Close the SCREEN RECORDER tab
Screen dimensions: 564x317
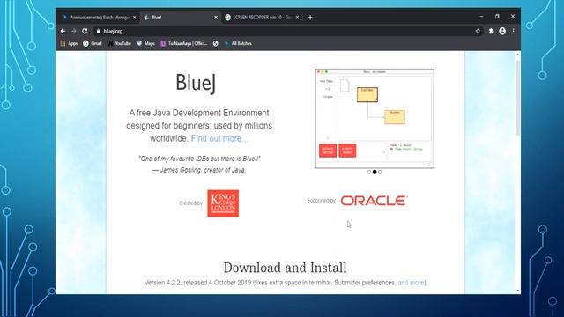[297, 18]
